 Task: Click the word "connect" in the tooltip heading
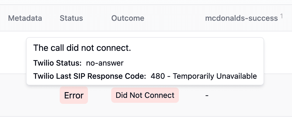(116, 48)
